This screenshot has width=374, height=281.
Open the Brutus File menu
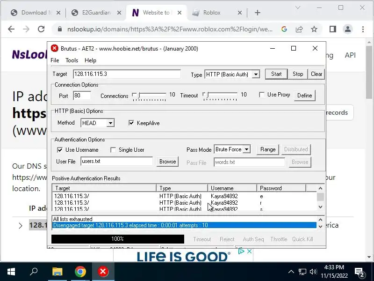click(x=55, y=60)
